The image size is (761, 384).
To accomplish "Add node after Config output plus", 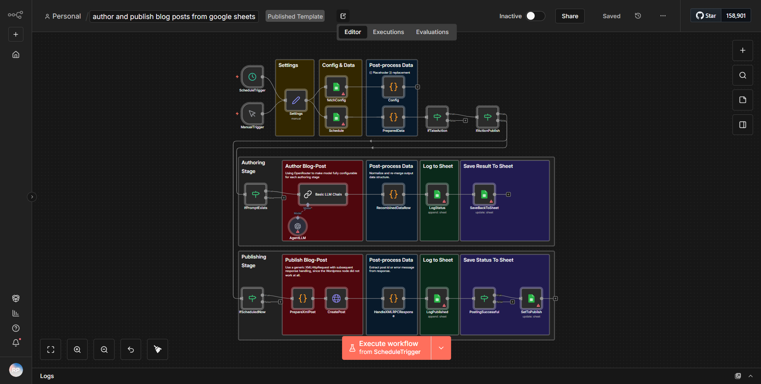I will click(x=418, y=87).
